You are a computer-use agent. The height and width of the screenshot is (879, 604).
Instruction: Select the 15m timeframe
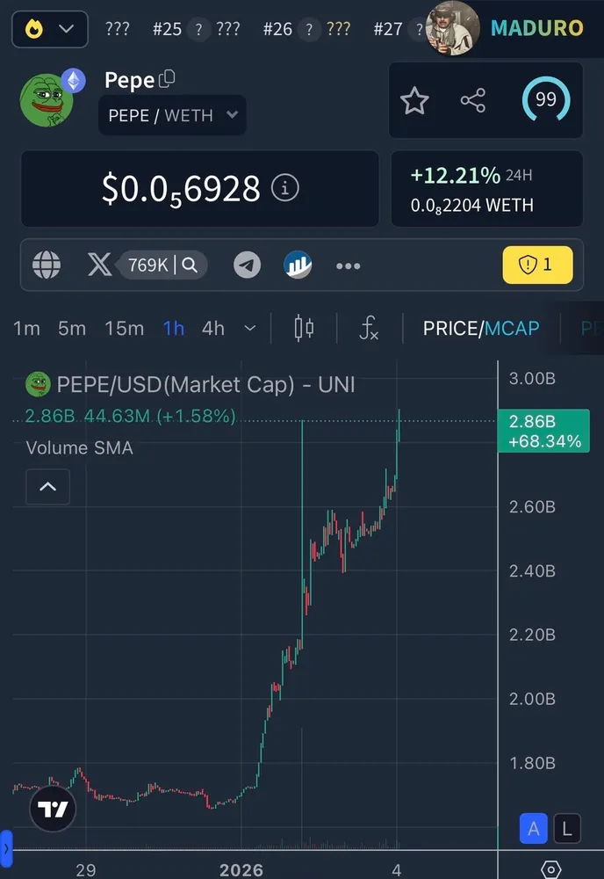click(x=125, y=328)
